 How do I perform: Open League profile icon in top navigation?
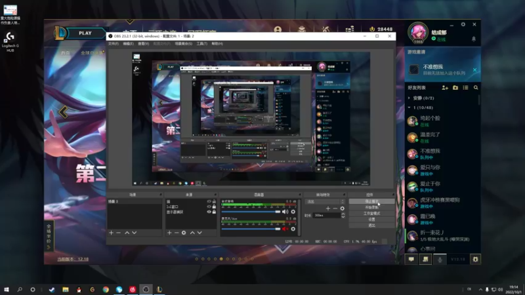tap(278, 29)
